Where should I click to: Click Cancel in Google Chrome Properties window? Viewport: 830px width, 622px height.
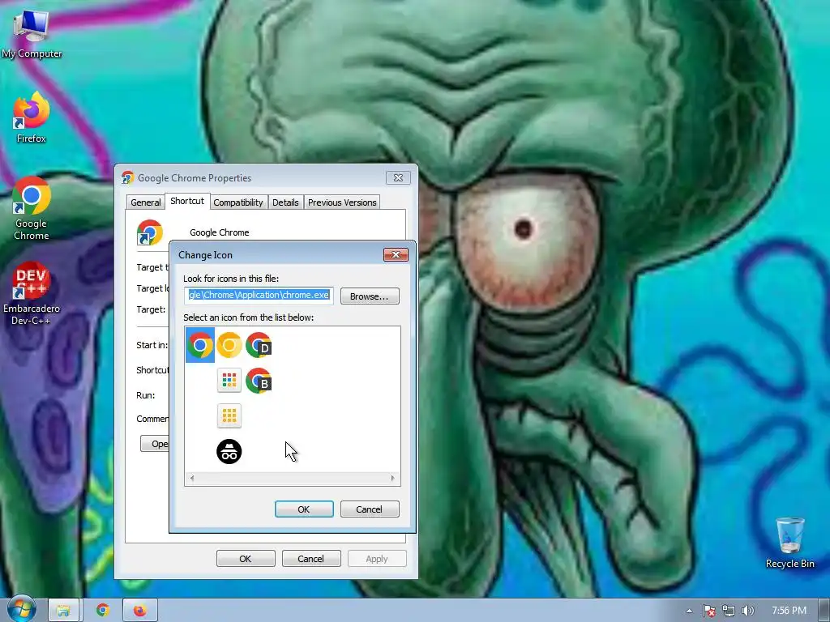pyautogui.click(x=311, y=559)
